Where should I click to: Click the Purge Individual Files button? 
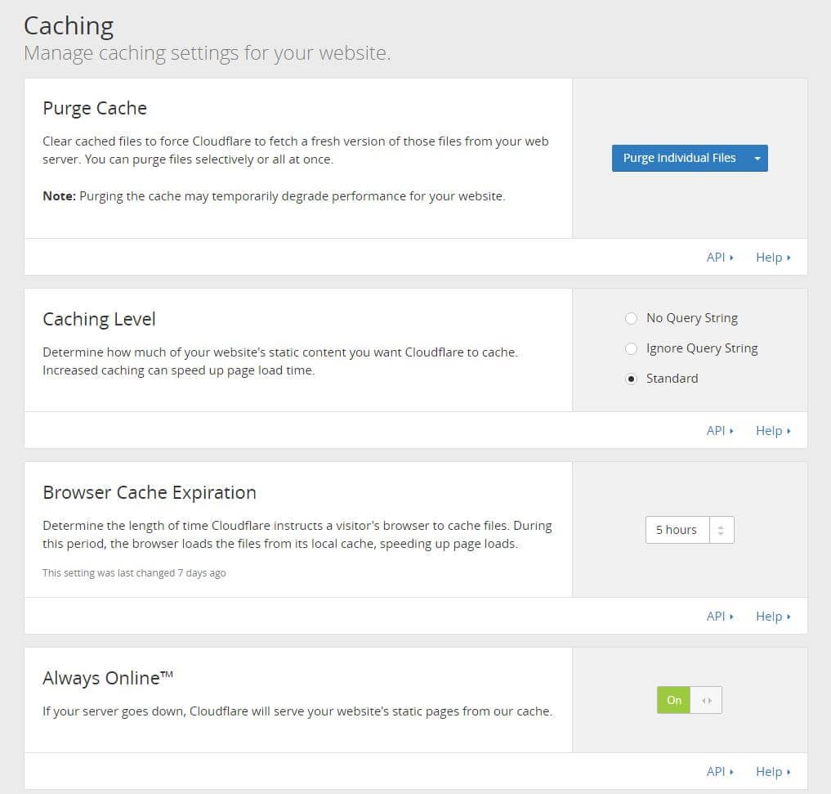point(680,158)
